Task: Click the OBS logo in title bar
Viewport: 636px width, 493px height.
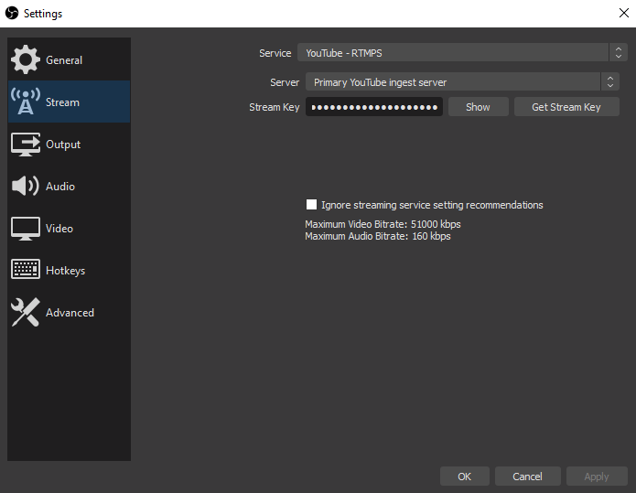Action: click(x=12, y=13)
